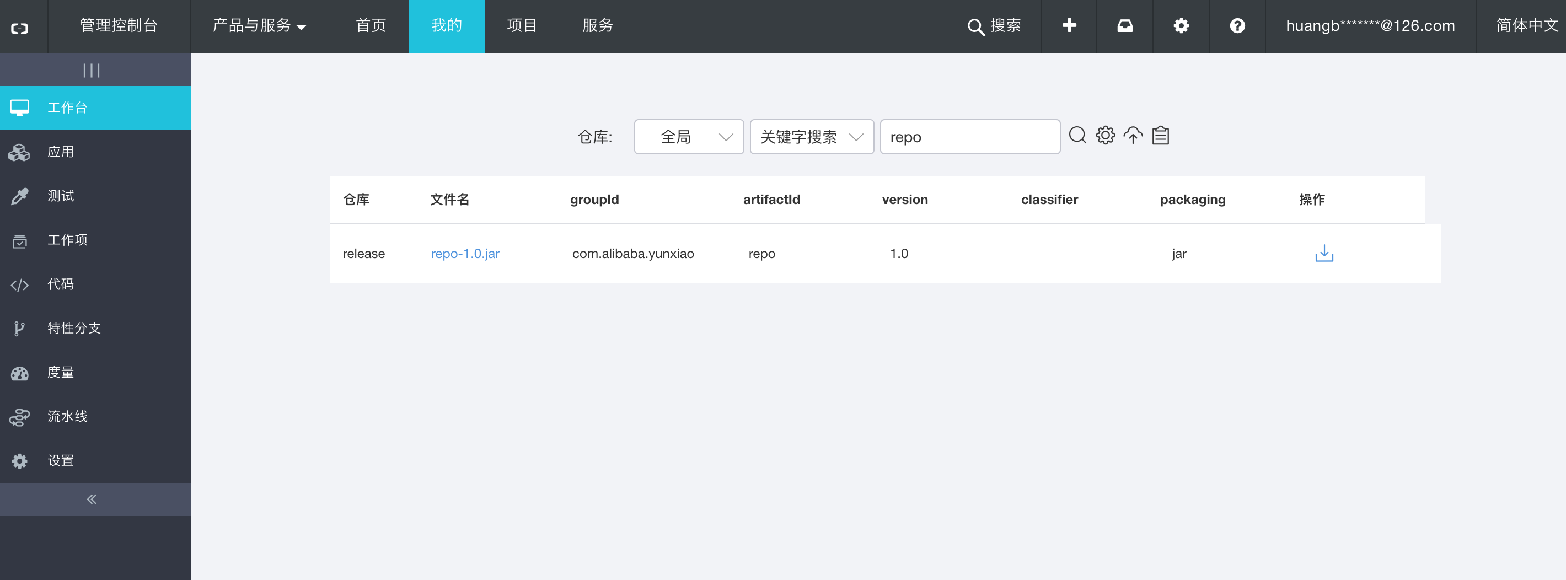Open 流水线 in the sidebar
The height and width of the screenshot is (580, 1566).
click(x=95, y=416)
